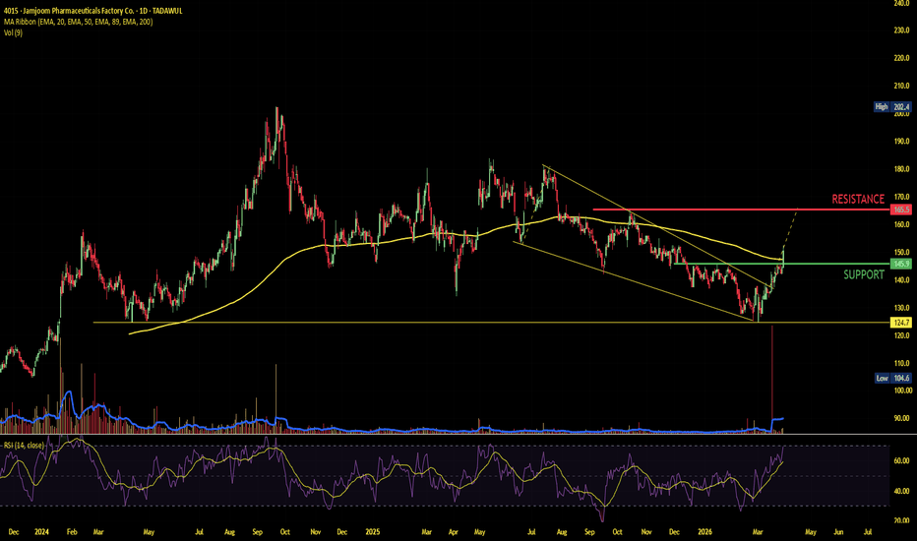Select the red RESISTANCE text label
This screenshot has width=917, height=541.
tap(858, 199)
